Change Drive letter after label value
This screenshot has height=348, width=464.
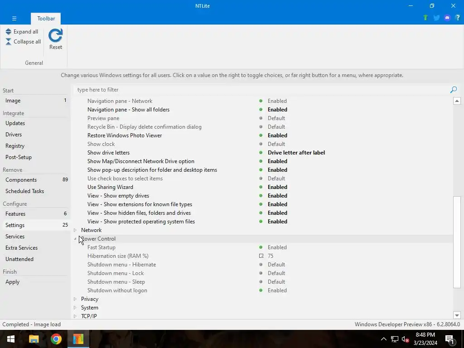296,153
